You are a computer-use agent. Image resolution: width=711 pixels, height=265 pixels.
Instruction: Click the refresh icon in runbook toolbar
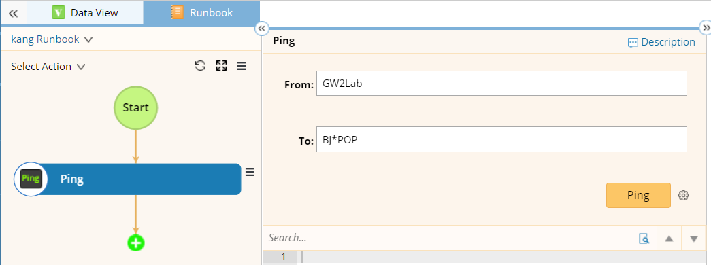point(201,66)
